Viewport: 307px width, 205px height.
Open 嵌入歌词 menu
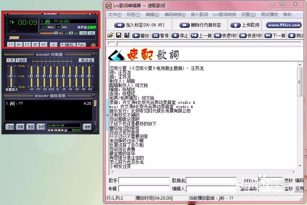tap(199, 15)
